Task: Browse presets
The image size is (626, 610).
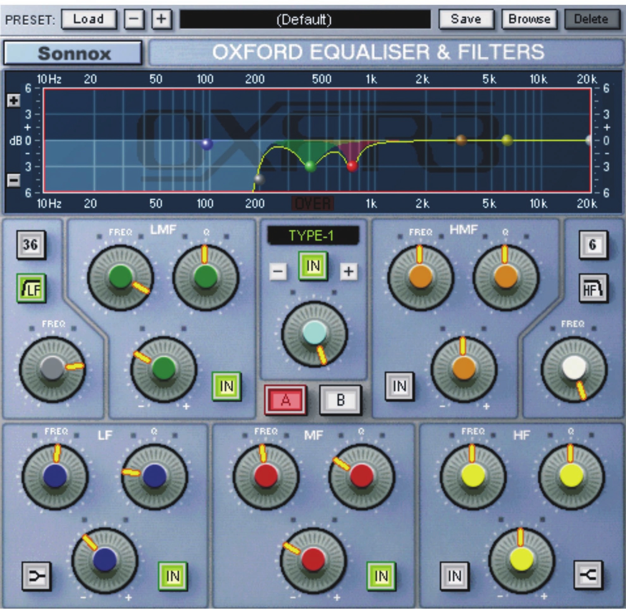Action: 529,19
